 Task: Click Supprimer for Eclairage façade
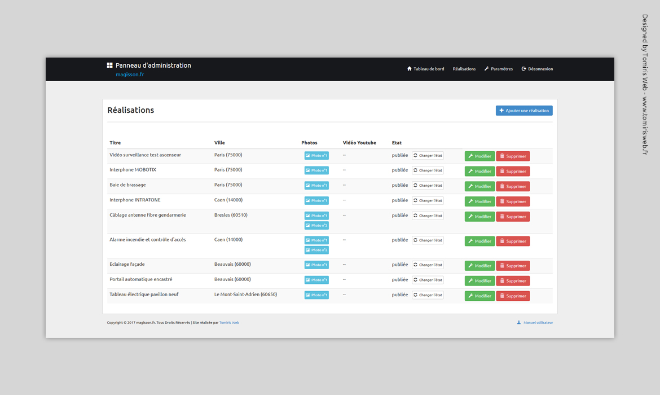pyautogui.click(x=513, y=266)
